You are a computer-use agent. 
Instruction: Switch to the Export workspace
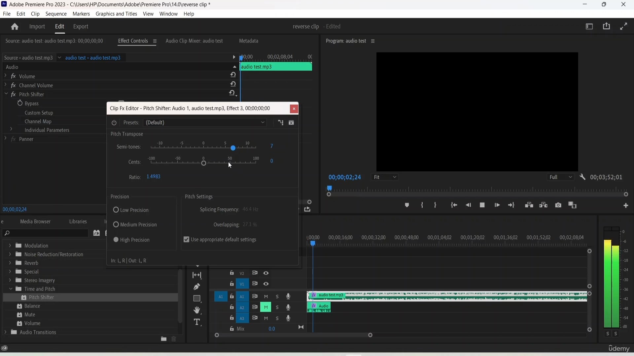[x=81, y=27]
